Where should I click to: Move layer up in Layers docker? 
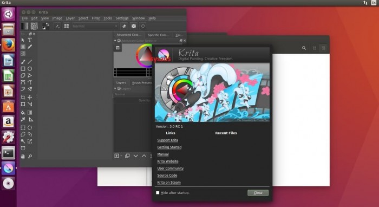(x=144, y=156)
